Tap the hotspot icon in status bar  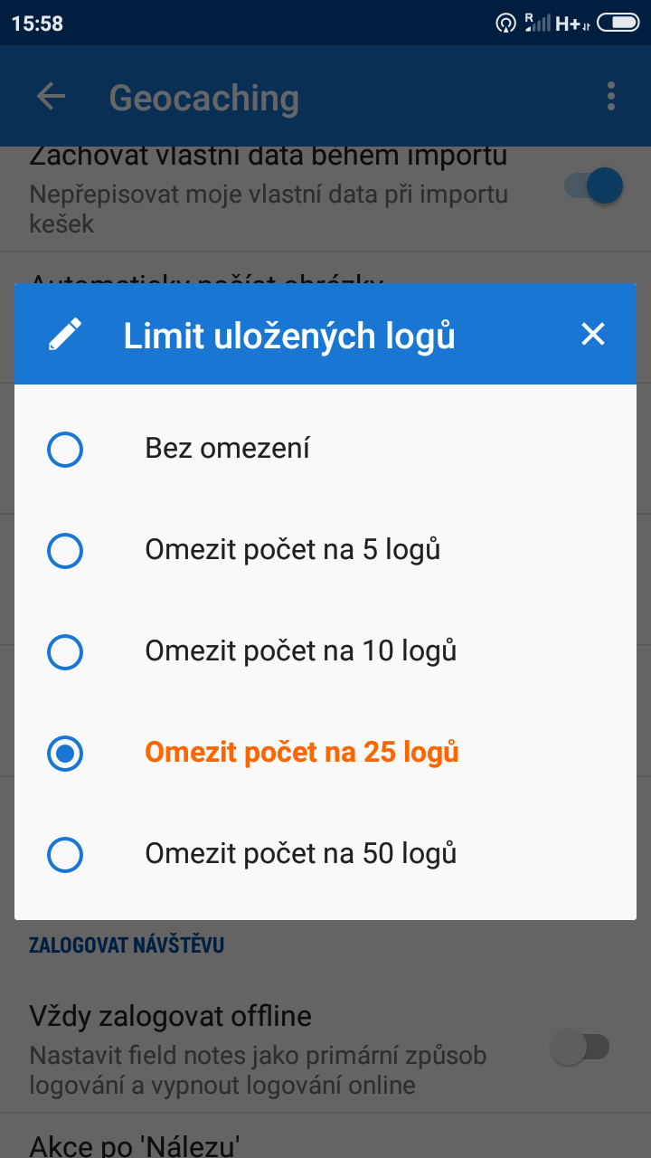506,23
